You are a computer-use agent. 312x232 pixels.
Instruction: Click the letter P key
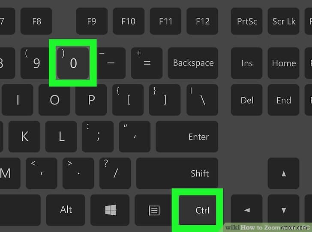tap(91, 100)
